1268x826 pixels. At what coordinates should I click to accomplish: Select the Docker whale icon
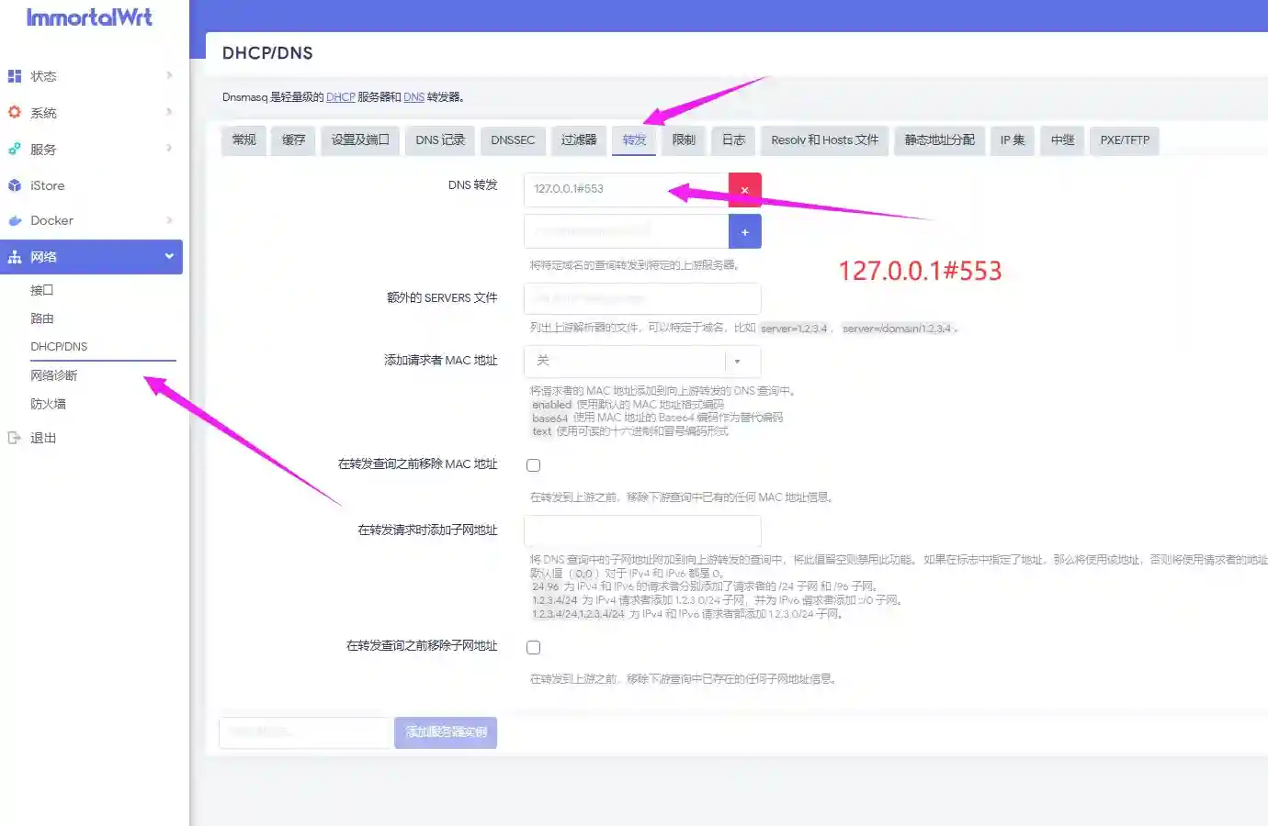(x=14, y=220)
